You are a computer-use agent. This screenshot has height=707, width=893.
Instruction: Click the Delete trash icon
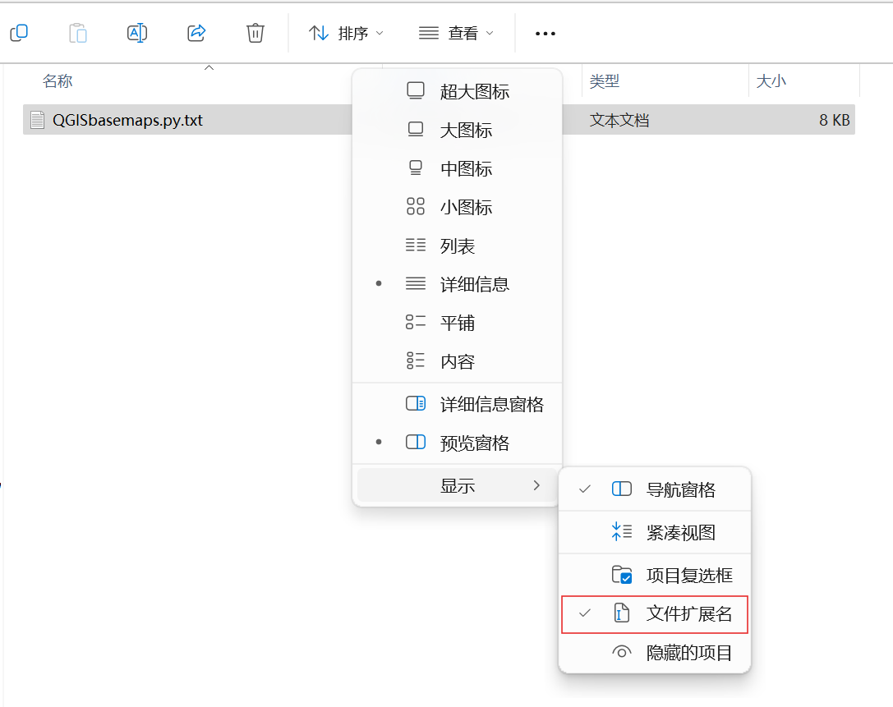[x=255, y=33]
